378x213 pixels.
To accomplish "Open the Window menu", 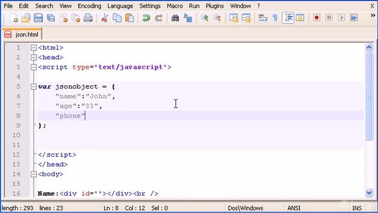I will coord(240,6).
